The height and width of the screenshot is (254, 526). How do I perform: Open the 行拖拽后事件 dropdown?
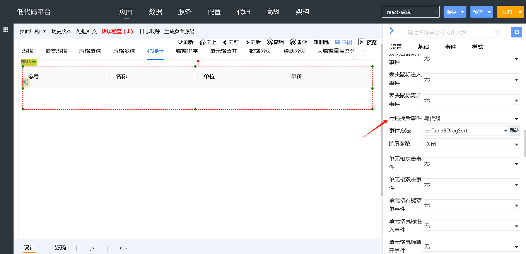pyautogui.click(x=471, y=119)
